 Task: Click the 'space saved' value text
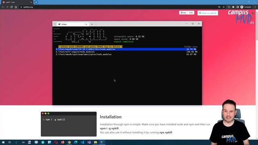[x=134, y=39]
